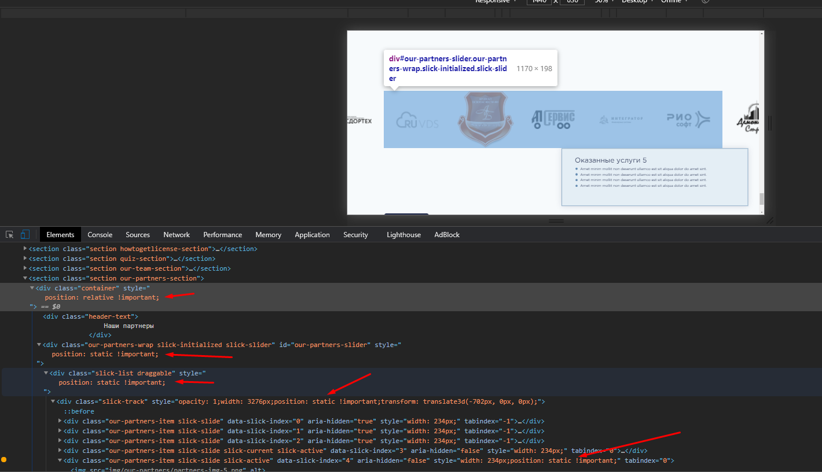This screenshot has height=472, width=822.
Task: Activate the inspect element picker icon
Action: 10,234
